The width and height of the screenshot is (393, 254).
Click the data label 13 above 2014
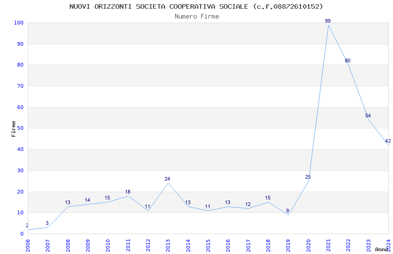[187, 202]
